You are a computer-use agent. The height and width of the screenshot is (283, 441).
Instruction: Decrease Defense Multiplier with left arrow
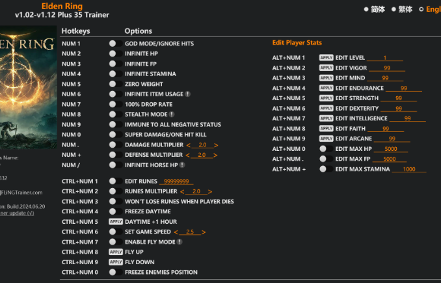coord(187,155)
